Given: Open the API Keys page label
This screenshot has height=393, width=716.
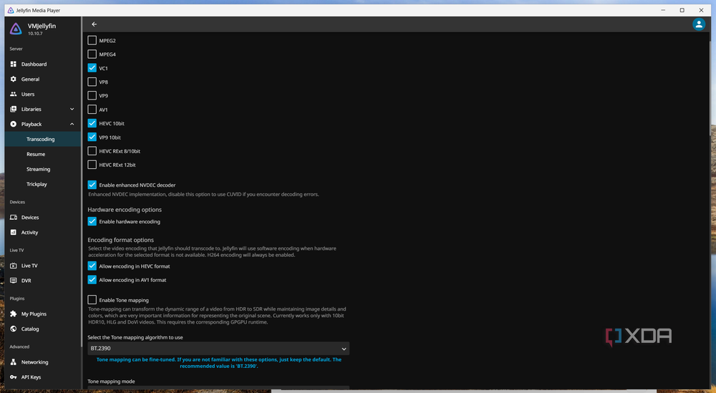Looking at the screenshot, I should tap(31, 377).
